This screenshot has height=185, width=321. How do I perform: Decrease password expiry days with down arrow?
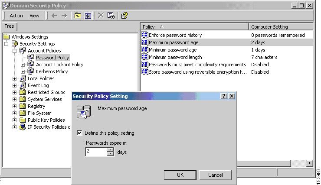click(110, 154)
